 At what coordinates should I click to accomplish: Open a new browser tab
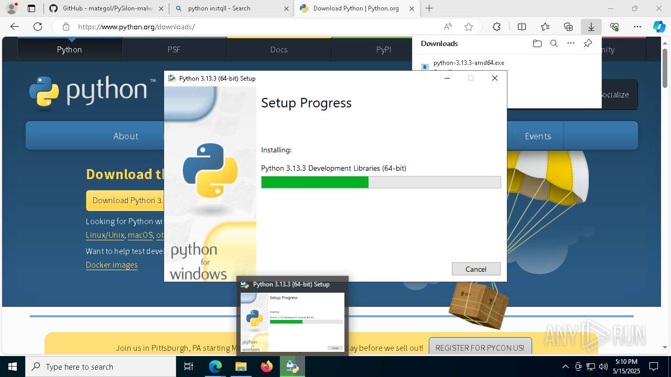(x=429, y=8)
